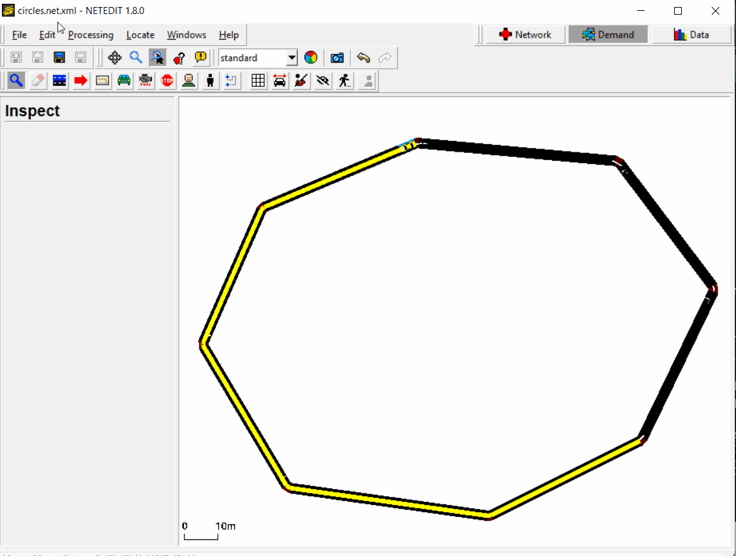Viewport: 736px width, 556px height.
Task: Open the color wheel view settings
Action: tap(311, 58)
